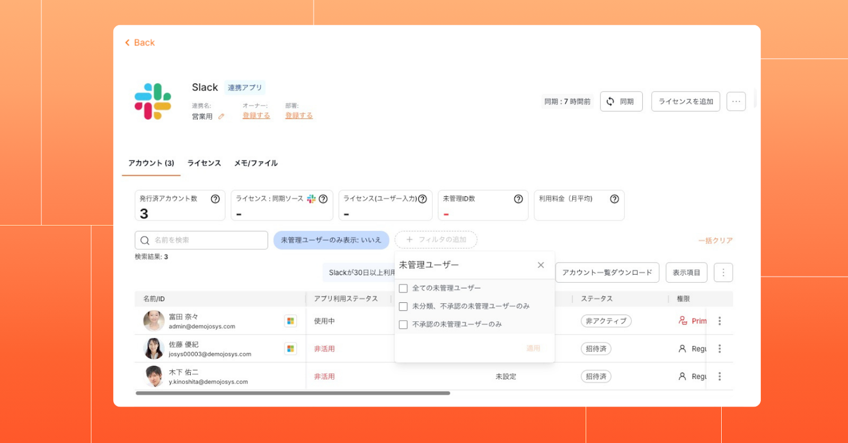Open the 表示項目 column settings

686,273
